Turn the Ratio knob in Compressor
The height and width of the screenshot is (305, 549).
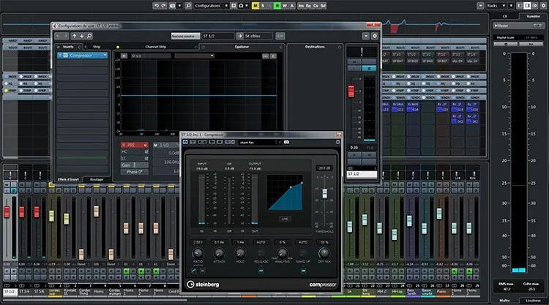pyautogui.click(x=198, y=252)
